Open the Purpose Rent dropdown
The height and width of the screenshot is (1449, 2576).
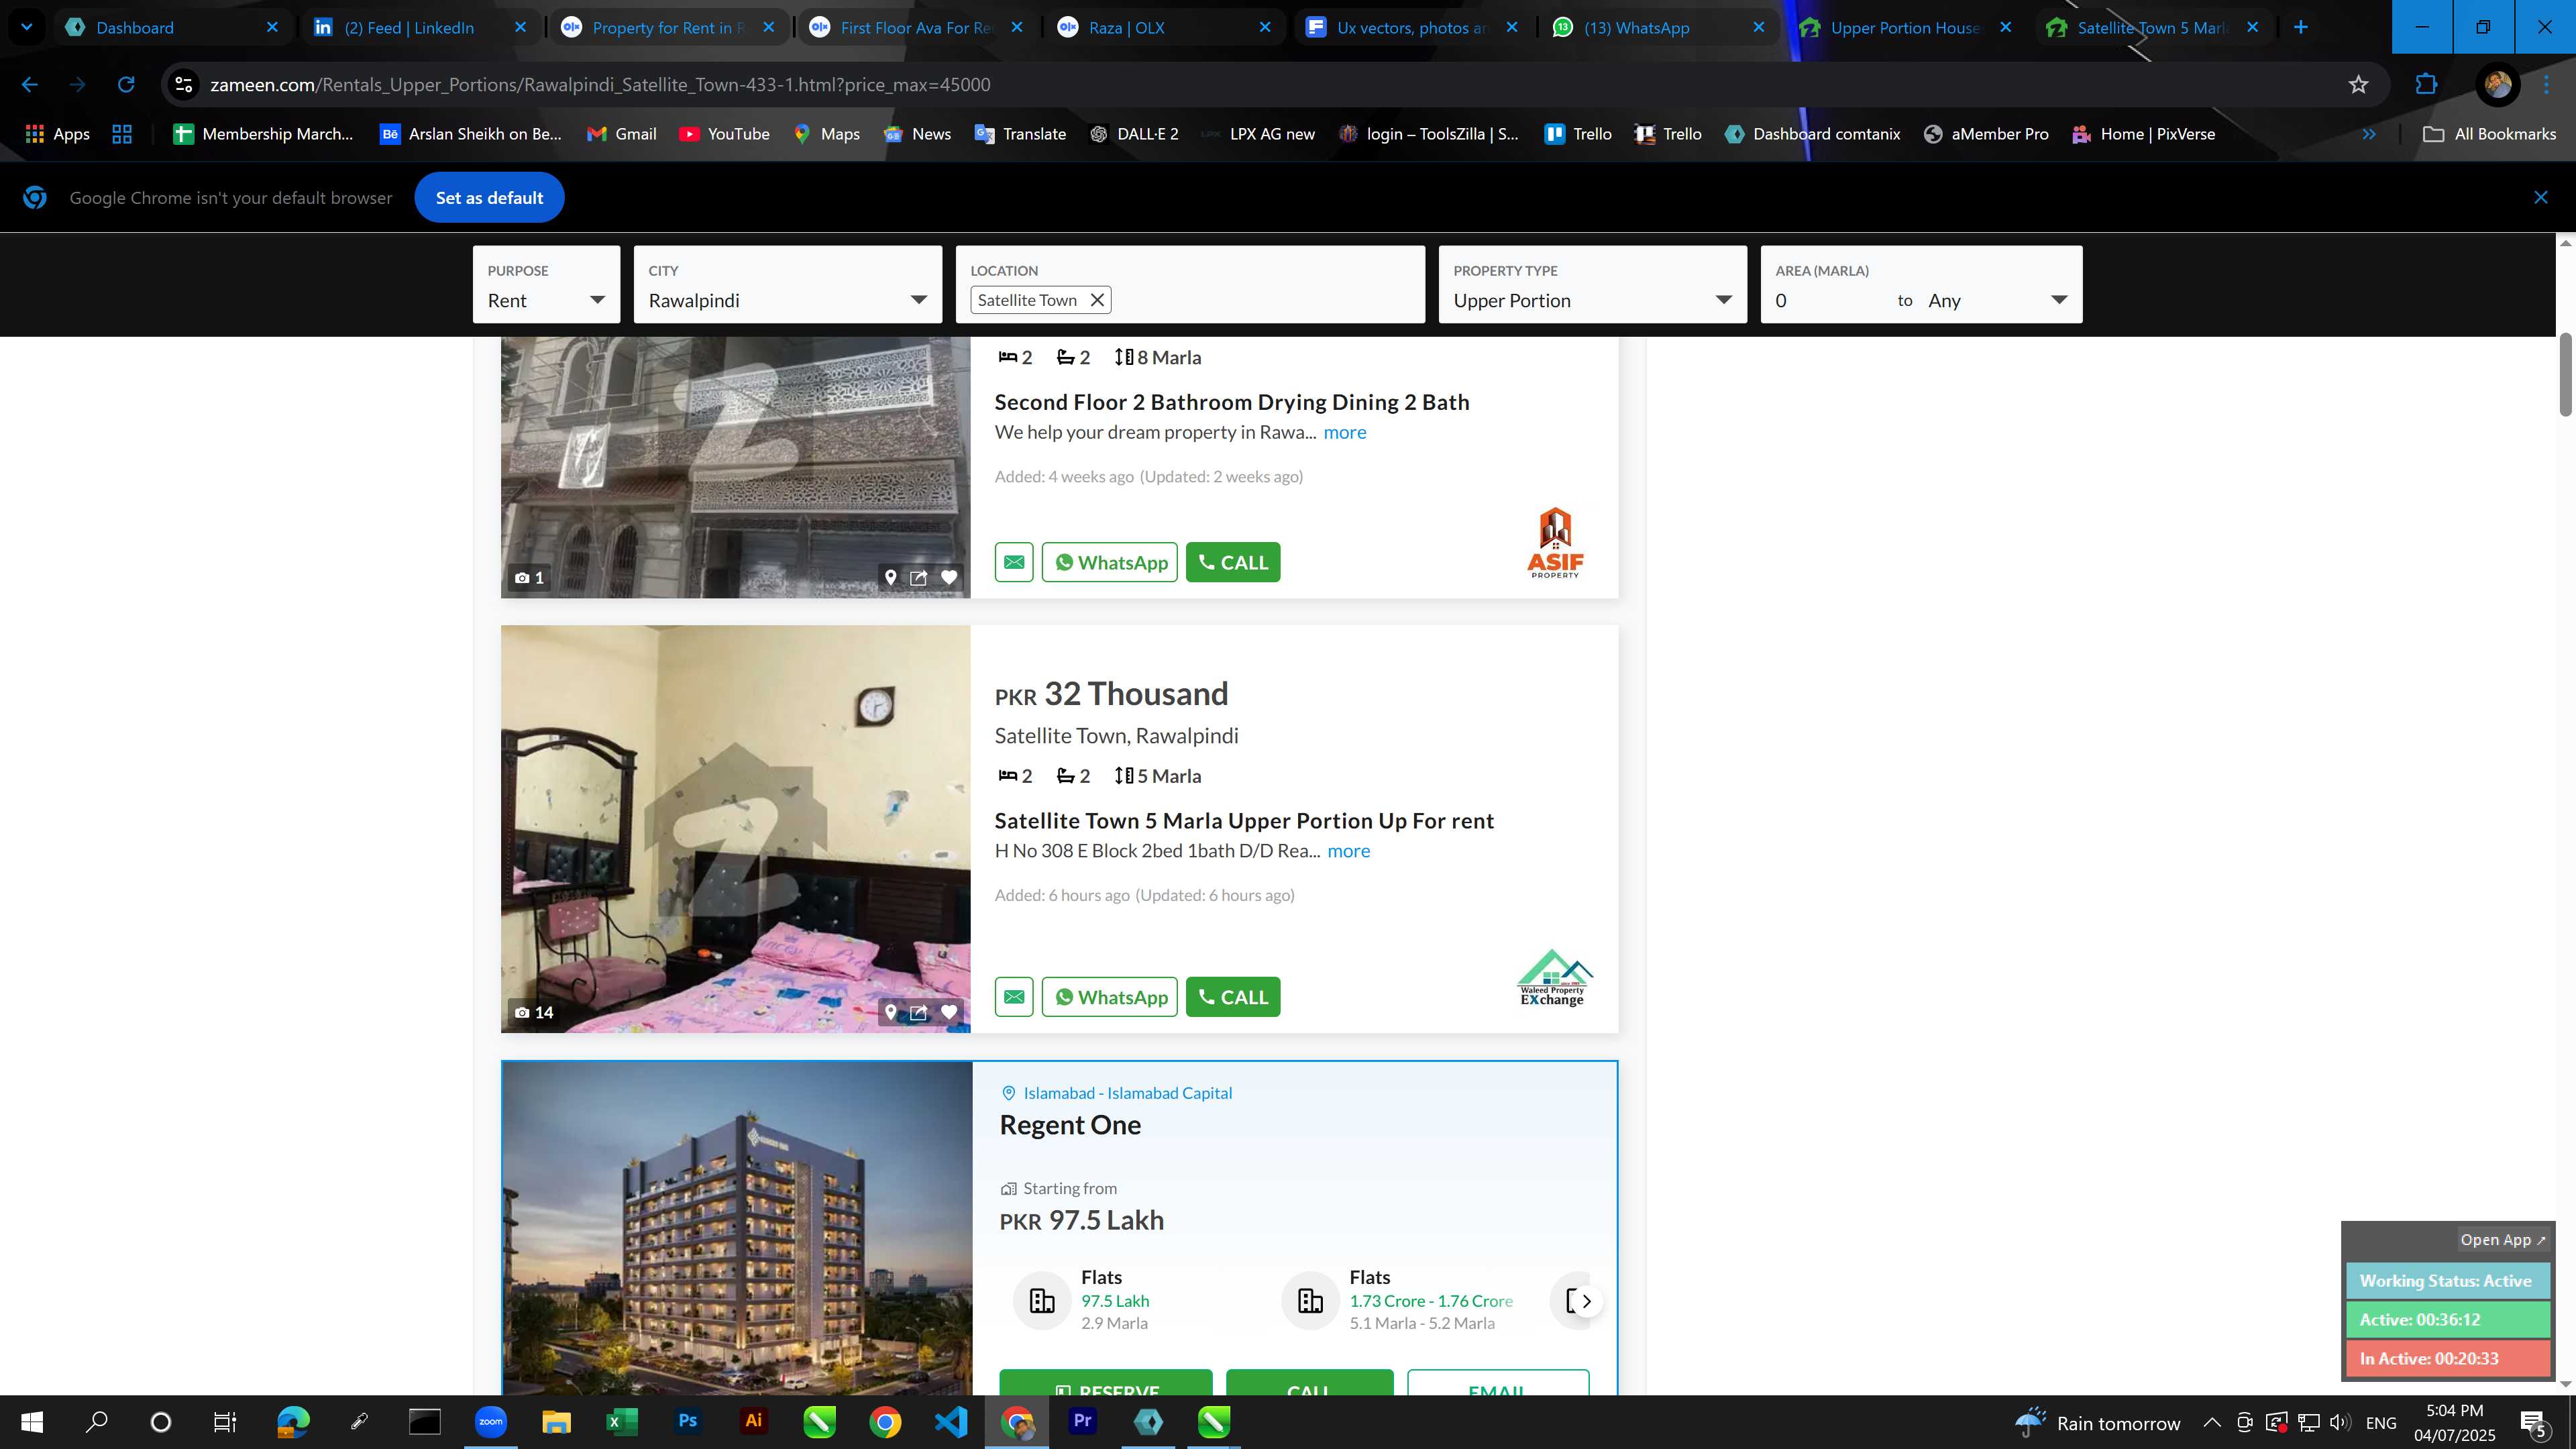pyautogui.click(x=546, y=285)
